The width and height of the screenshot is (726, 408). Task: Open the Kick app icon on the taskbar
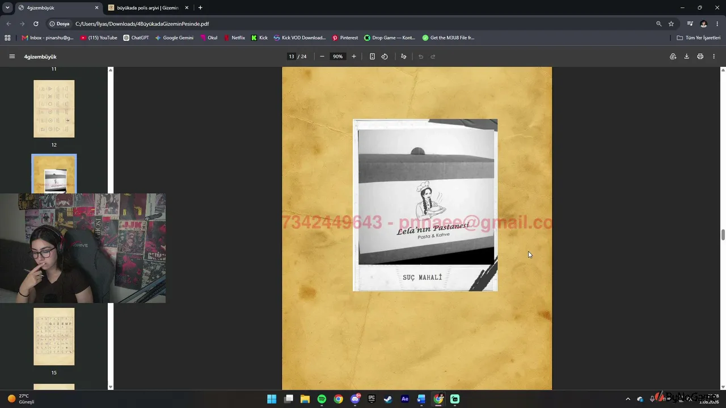[x=455, y=399]
